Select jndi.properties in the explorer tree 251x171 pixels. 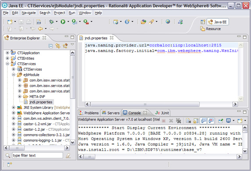[x=41, y=102]
